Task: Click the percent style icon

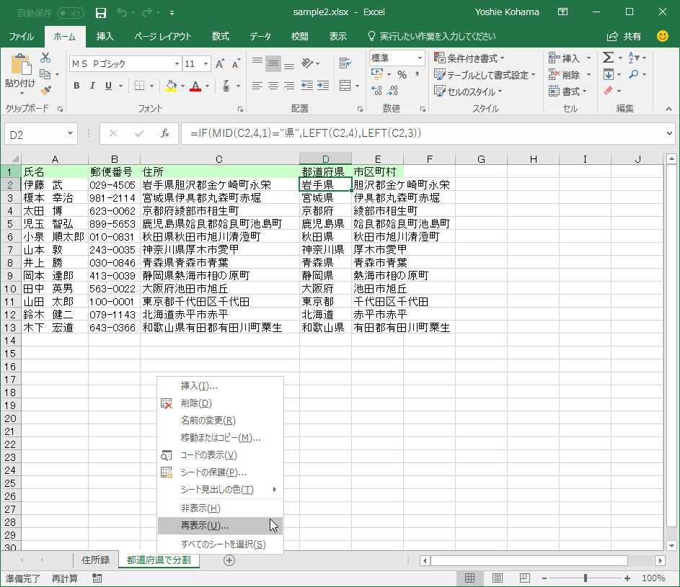Action: (x=402, y=74)
